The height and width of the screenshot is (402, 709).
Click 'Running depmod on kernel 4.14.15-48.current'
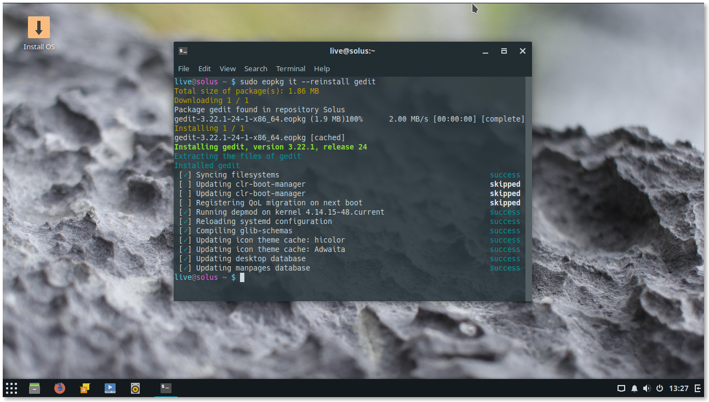(290, 212)
